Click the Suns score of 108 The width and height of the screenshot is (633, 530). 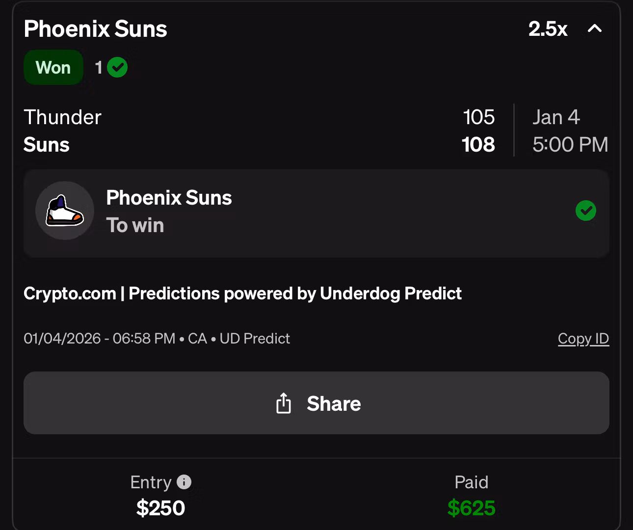point(478,145)
